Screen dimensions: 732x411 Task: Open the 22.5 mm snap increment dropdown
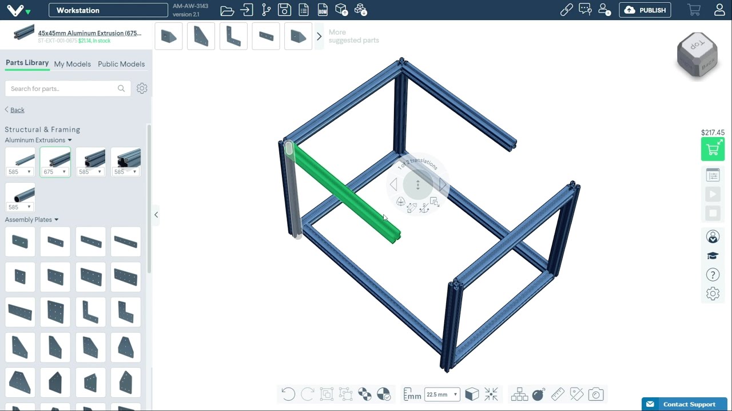click(441, 394)
